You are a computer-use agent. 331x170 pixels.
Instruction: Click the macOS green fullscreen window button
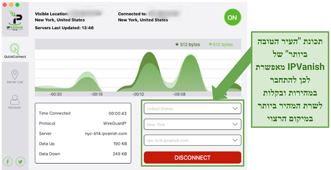pos(17,5)
